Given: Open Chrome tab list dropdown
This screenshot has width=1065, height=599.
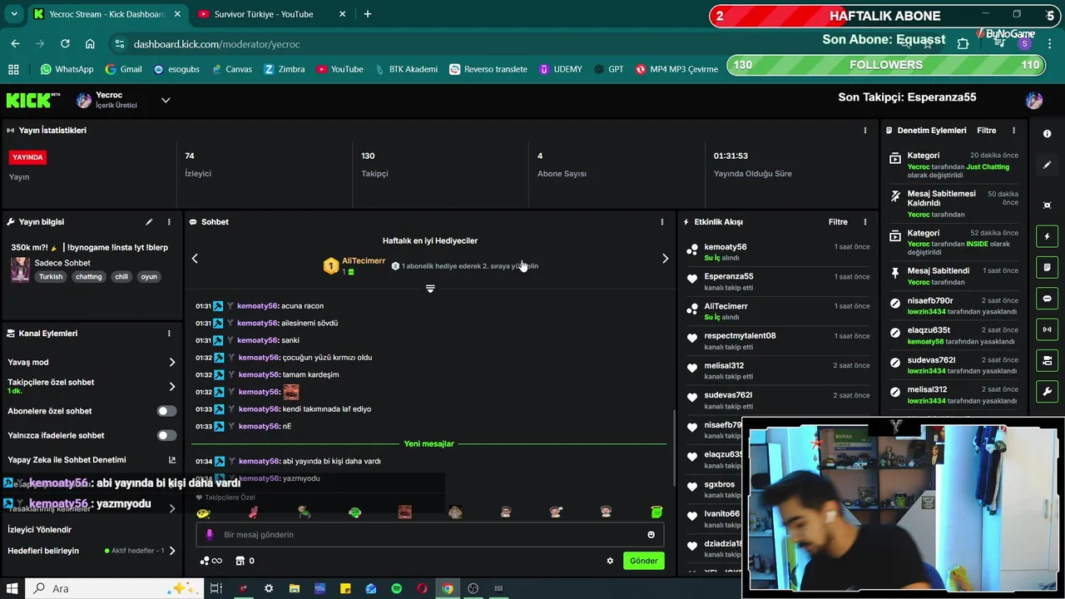Looking at the screenshot, I should coord(14,14).
